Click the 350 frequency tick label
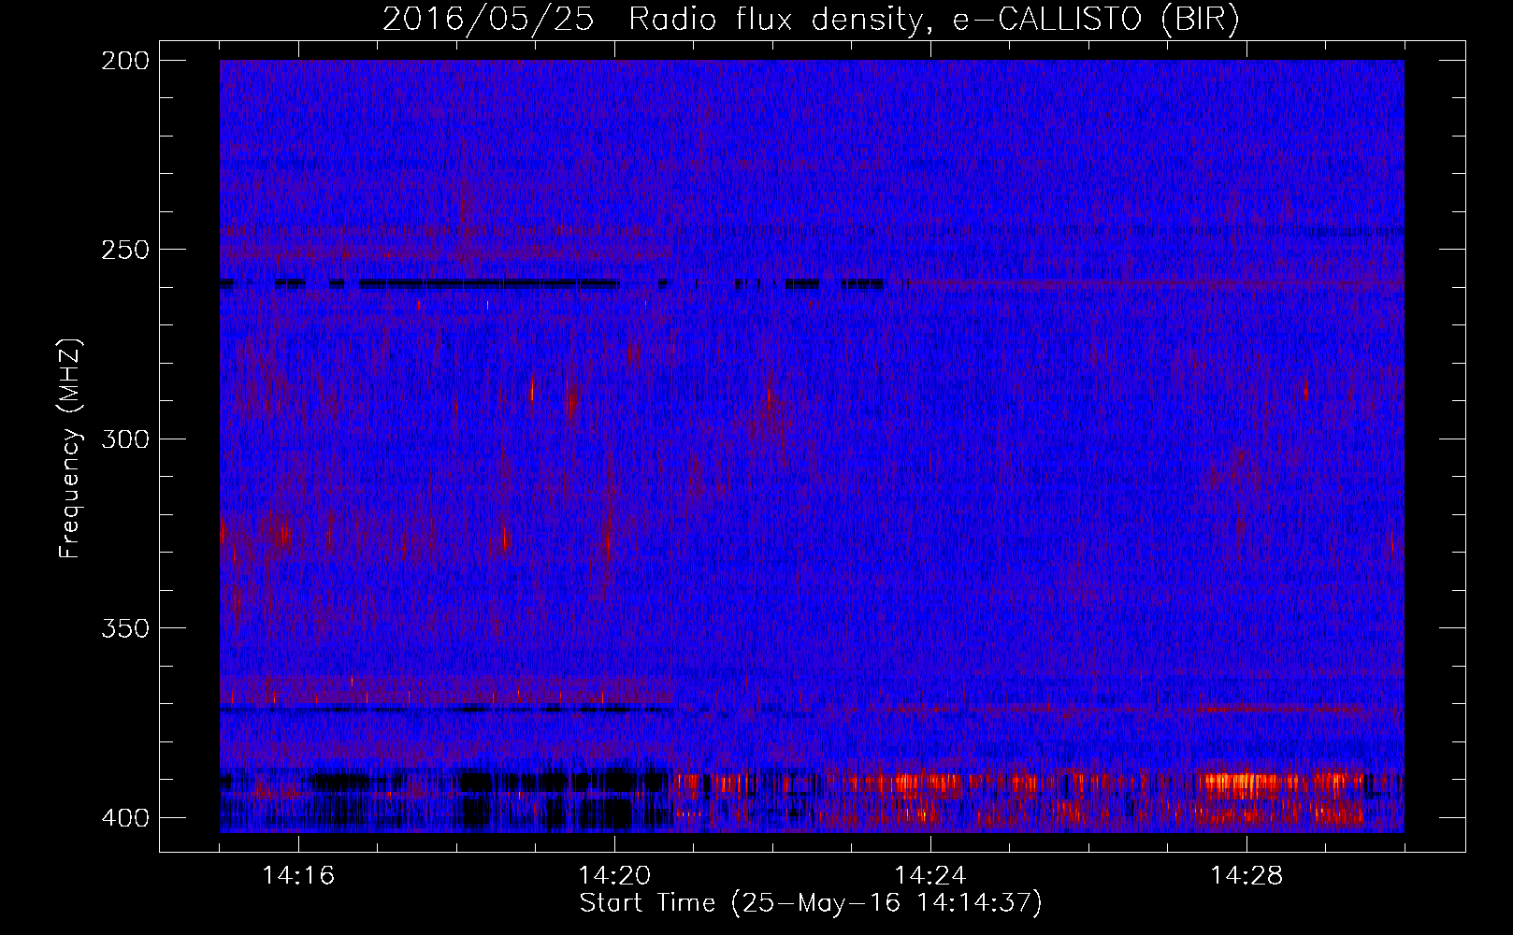Viewport: 1513px width, 935px height. click(124, 627)
